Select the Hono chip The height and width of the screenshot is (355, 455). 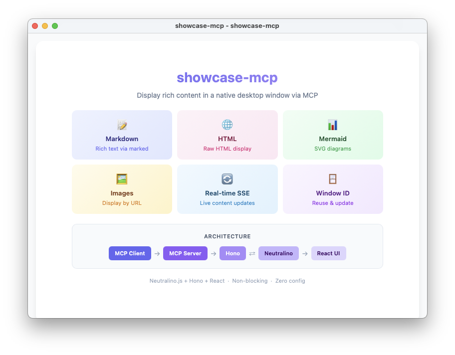tap(232, 253)
